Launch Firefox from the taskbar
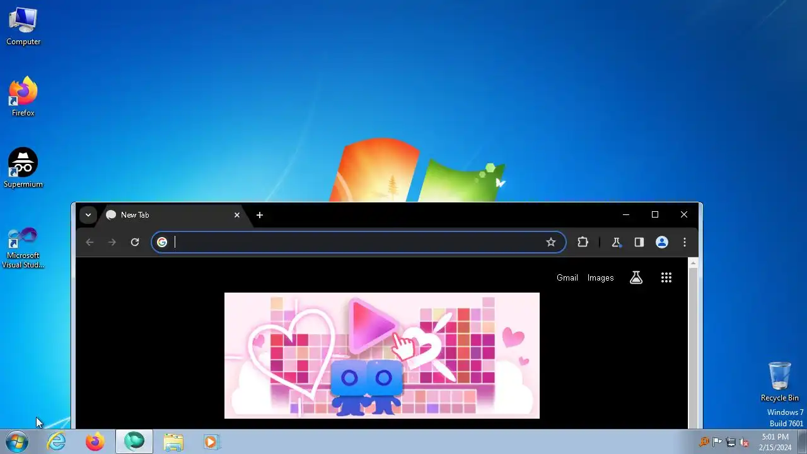This screenshot has width=807, height=454. click(x=95, y=442)
